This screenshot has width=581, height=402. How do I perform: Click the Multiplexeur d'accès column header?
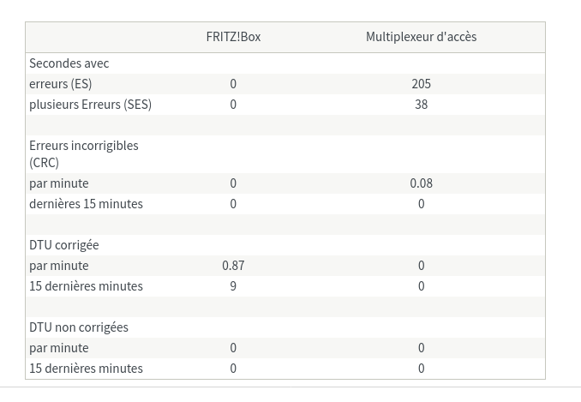pyautogui.click(x=422, y=37)
